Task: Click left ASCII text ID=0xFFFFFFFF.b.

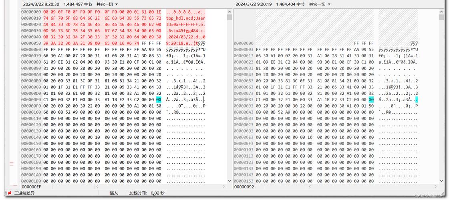Action: 185,24
